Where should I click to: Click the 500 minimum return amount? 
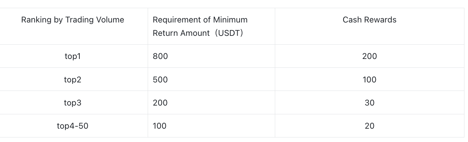pyautogui.click(x=160, y=80)
